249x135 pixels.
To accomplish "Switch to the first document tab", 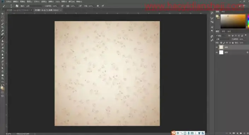I will click(x=19, y=10).
